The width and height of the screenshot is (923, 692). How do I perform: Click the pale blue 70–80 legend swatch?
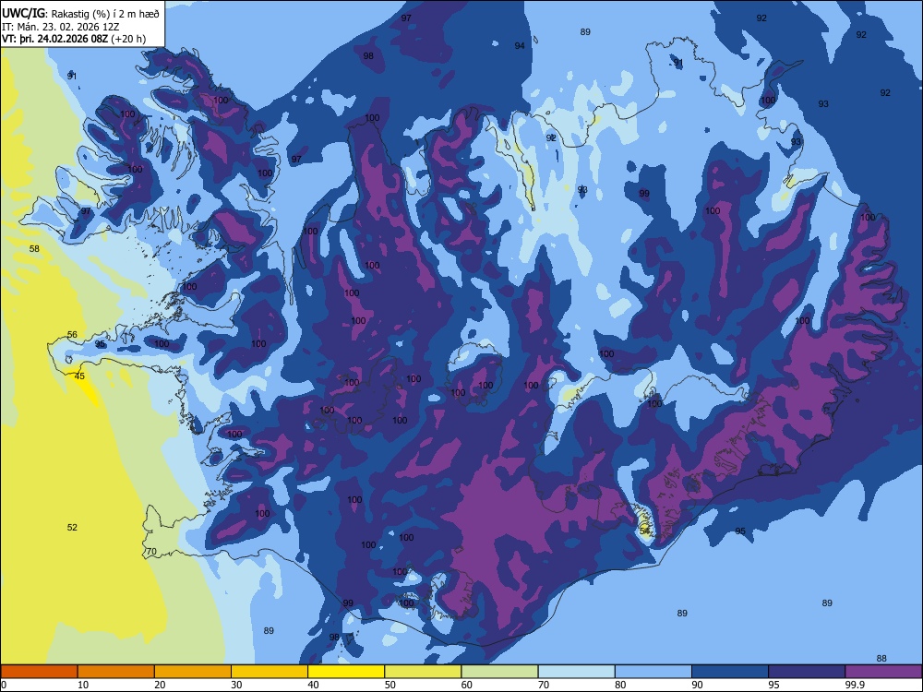[x=576, y=672]
